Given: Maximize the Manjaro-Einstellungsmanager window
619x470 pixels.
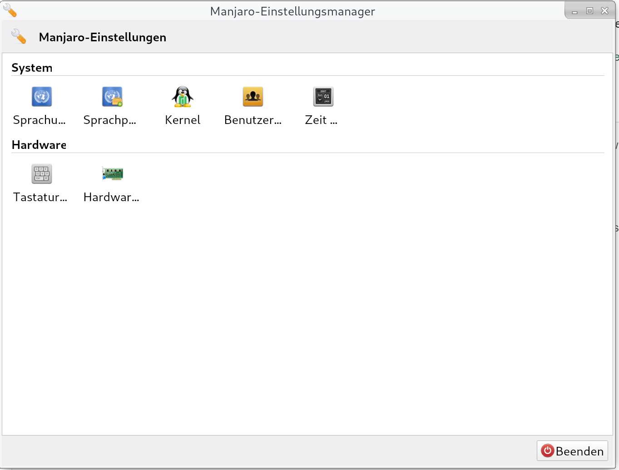Looking at the screenshot, I should 589,11.
